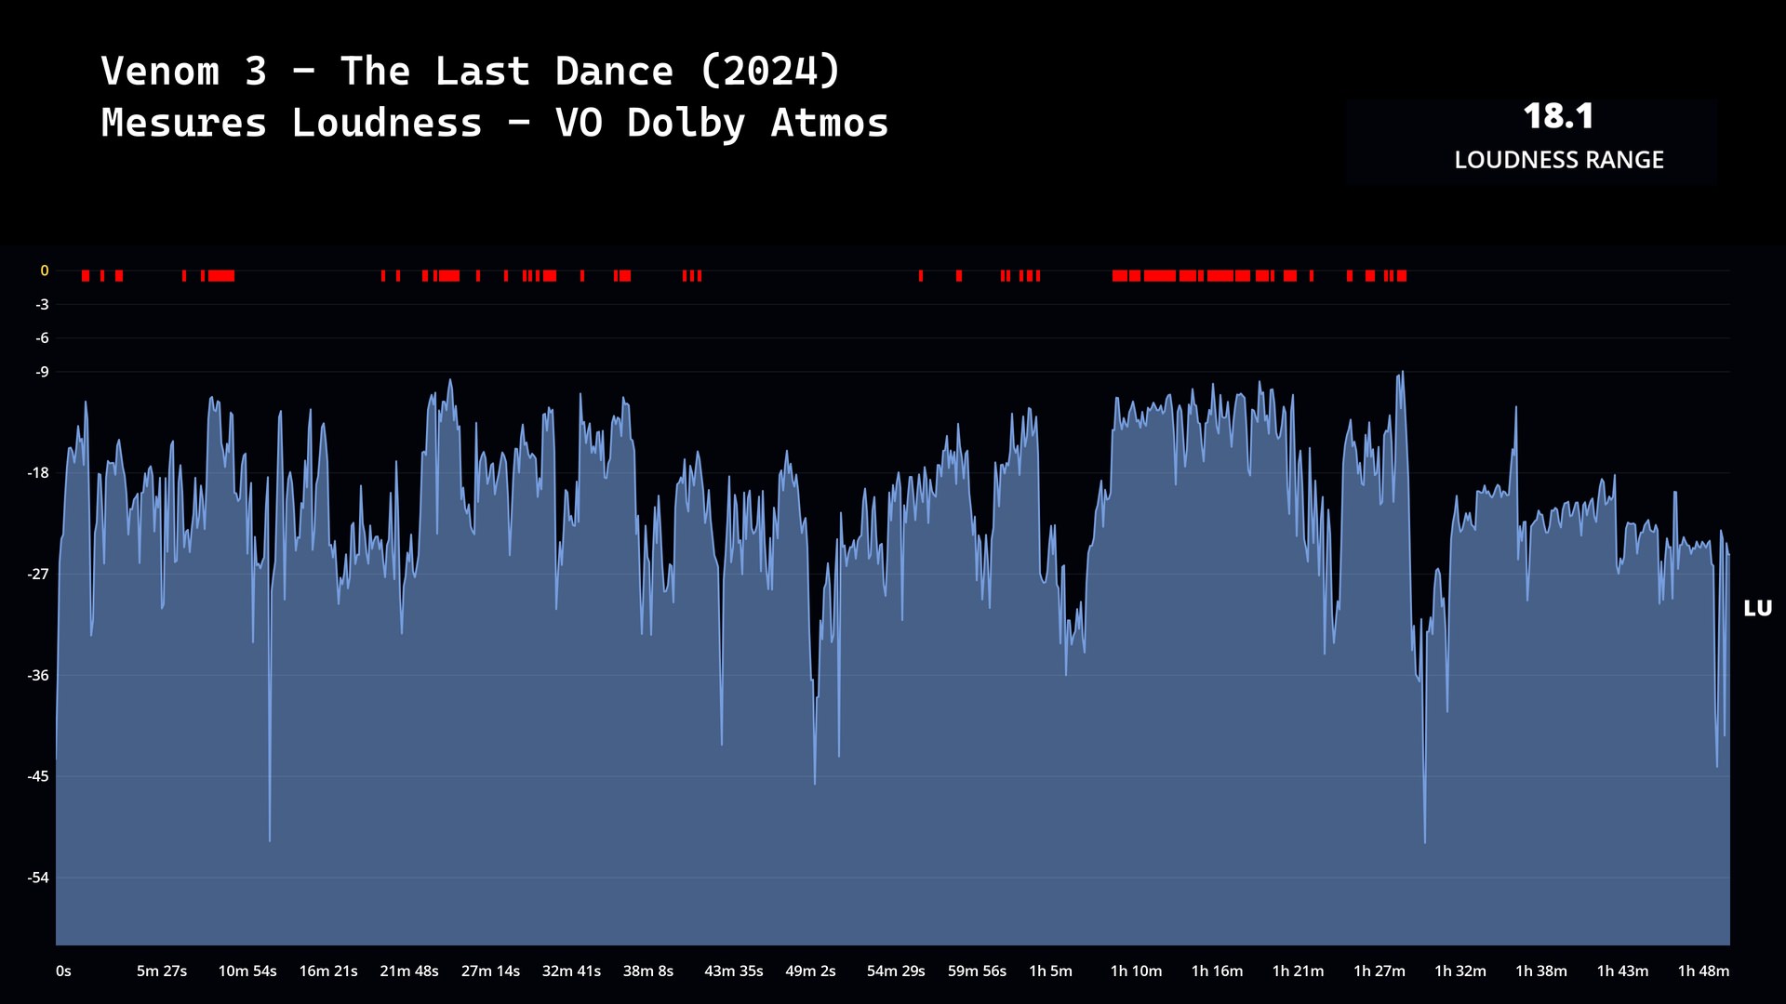The image size is (1786, 1004).
Task: Click the 1h 32m time label
Action: (x=1460, y=971)
